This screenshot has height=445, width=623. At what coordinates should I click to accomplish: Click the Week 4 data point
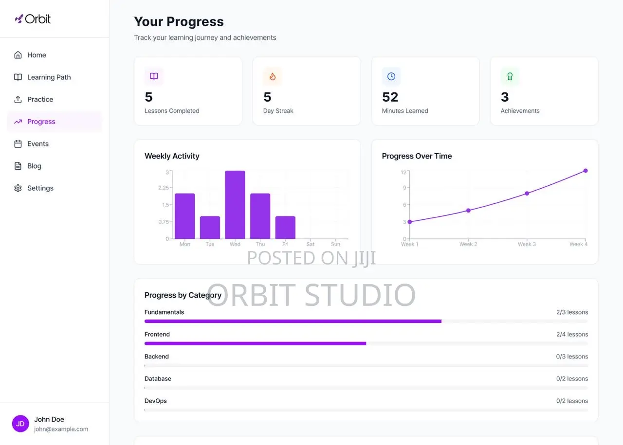[586, 171]
